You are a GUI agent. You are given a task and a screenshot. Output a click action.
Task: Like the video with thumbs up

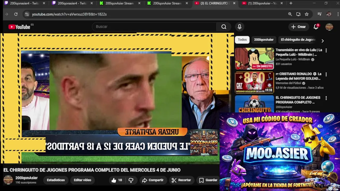click(117, 180)
